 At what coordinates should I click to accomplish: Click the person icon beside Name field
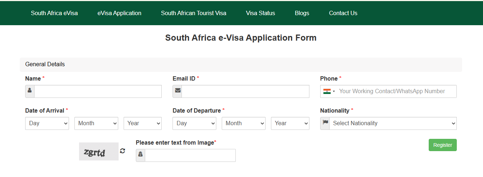[30, 91]
